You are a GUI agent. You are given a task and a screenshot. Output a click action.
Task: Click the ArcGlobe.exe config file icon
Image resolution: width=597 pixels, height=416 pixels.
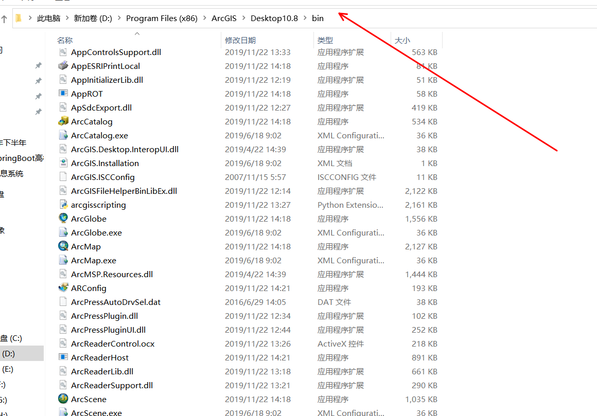tap(63, 232)
